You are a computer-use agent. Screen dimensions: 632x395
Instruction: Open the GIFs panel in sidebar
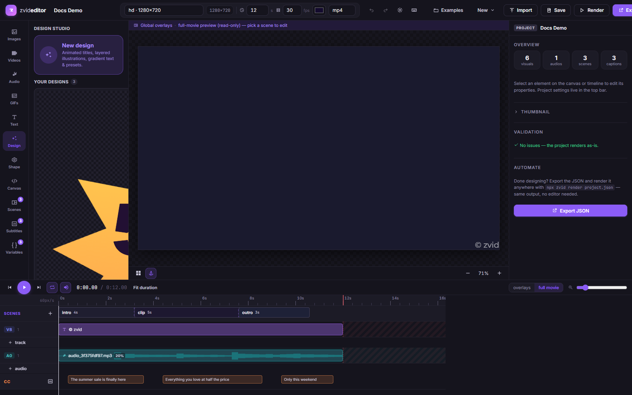(14, 99)
